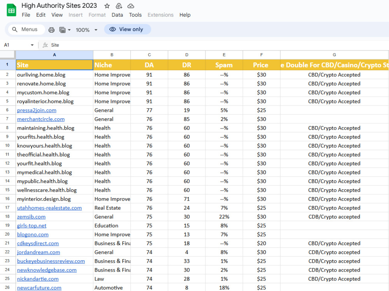Click the document title High Authority Sites 2023
The height and width of the screenshot is (291, 389).
(59, 6)
